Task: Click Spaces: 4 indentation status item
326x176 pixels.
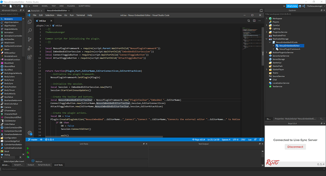Action: (226, 140)
